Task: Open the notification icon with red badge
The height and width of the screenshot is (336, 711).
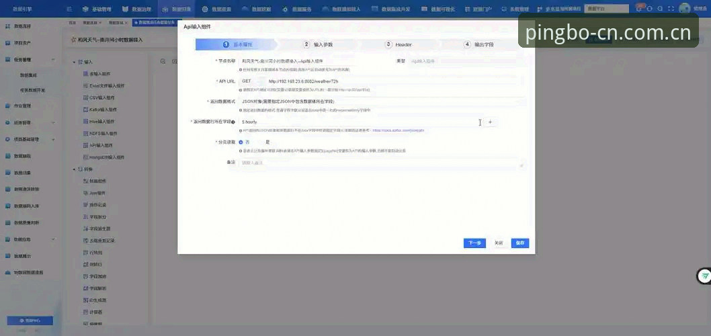Action: point(640,9)
